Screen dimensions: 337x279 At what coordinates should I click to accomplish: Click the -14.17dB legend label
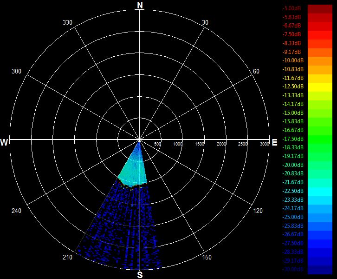click(x=293, y=104)
